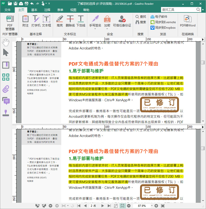Select the 打字机 typewriter tool
The height and width of the screenshot is (209, 206).
pos(36,21)
